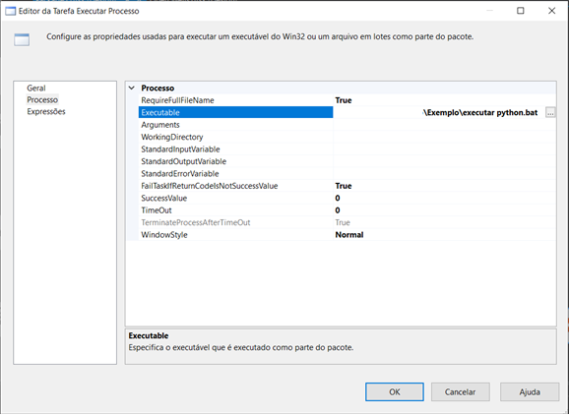569x415 pixels.
Task: Click the Cancelar button
Action: click(460, 392)
